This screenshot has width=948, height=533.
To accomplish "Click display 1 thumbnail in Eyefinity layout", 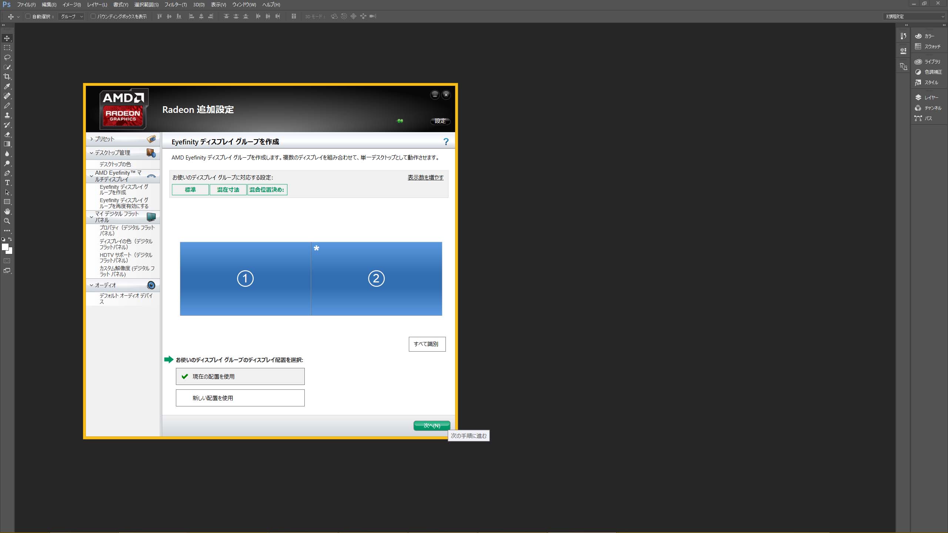I will tap(245, 279).
